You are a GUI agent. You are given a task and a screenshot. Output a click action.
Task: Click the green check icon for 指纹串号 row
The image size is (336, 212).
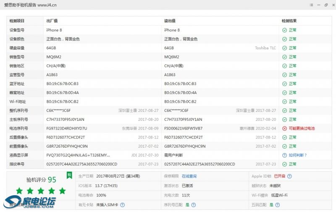pos(284,164)
